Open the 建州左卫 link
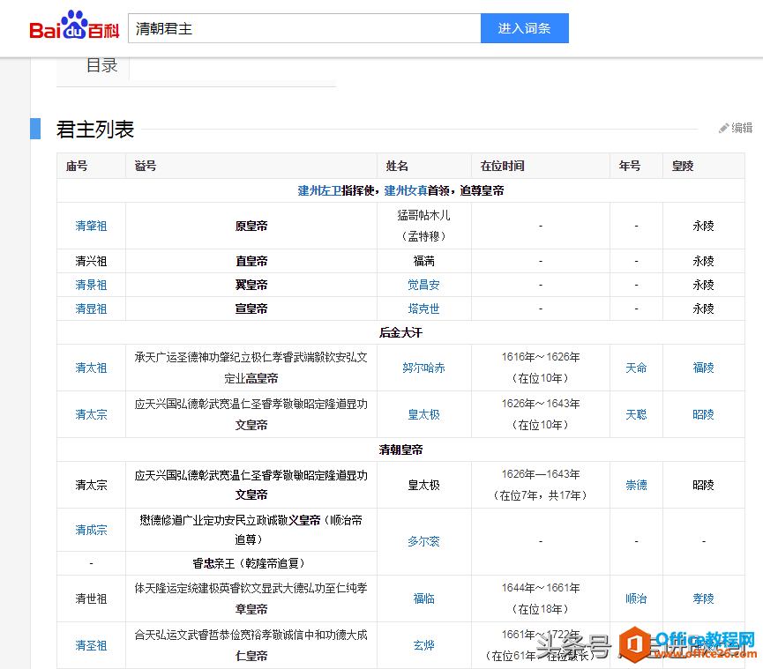Viewport: 763px width, 669px height. pos(319,190)
